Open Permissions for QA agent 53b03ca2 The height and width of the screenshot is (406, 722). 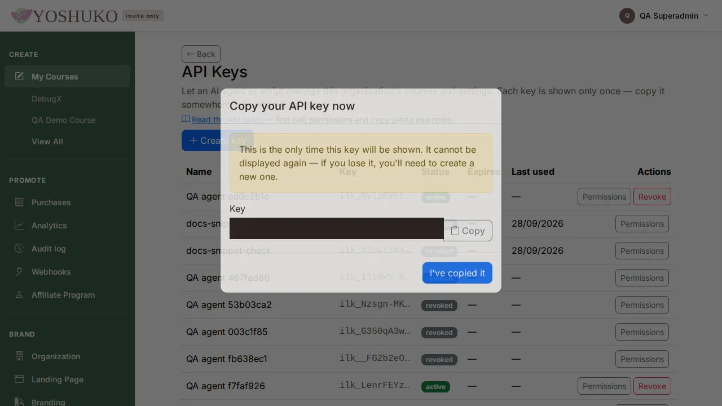click(642, 305)
